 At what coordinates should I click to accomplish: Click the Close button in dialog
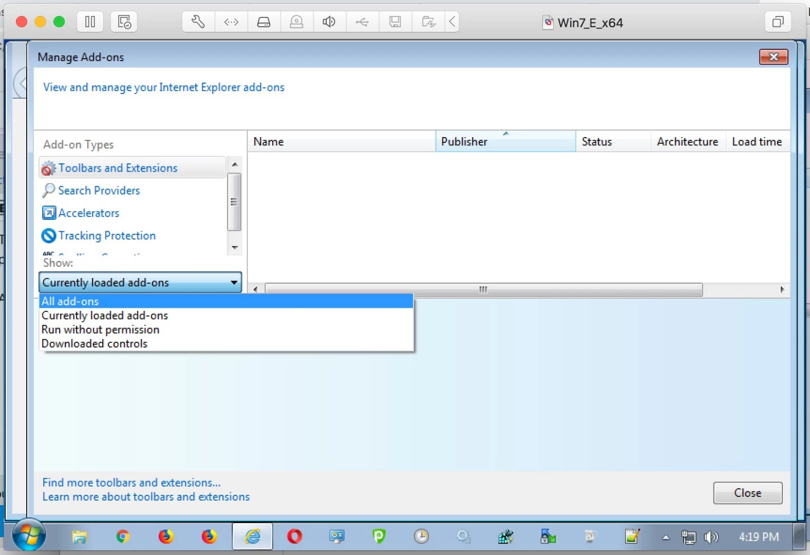point(748,493)
